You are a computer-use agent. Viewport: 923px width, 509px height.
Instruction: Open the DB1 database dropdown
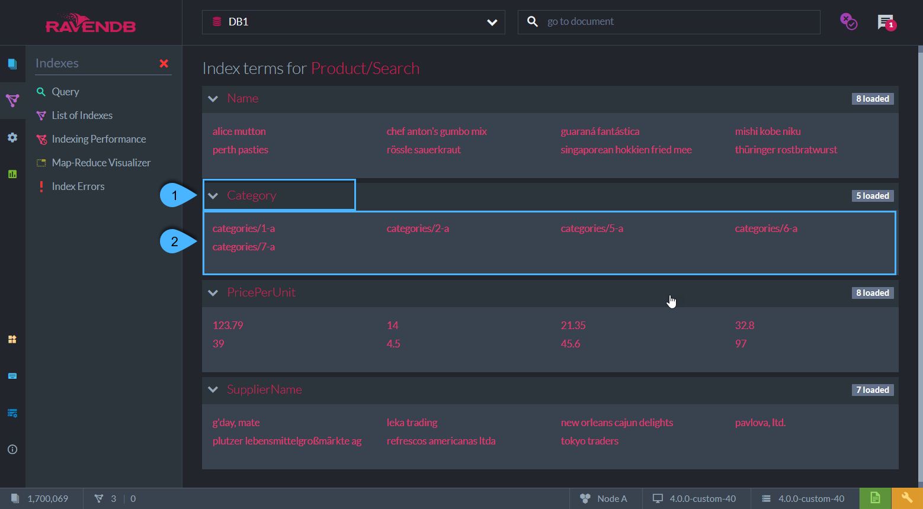tap(354, 22)
